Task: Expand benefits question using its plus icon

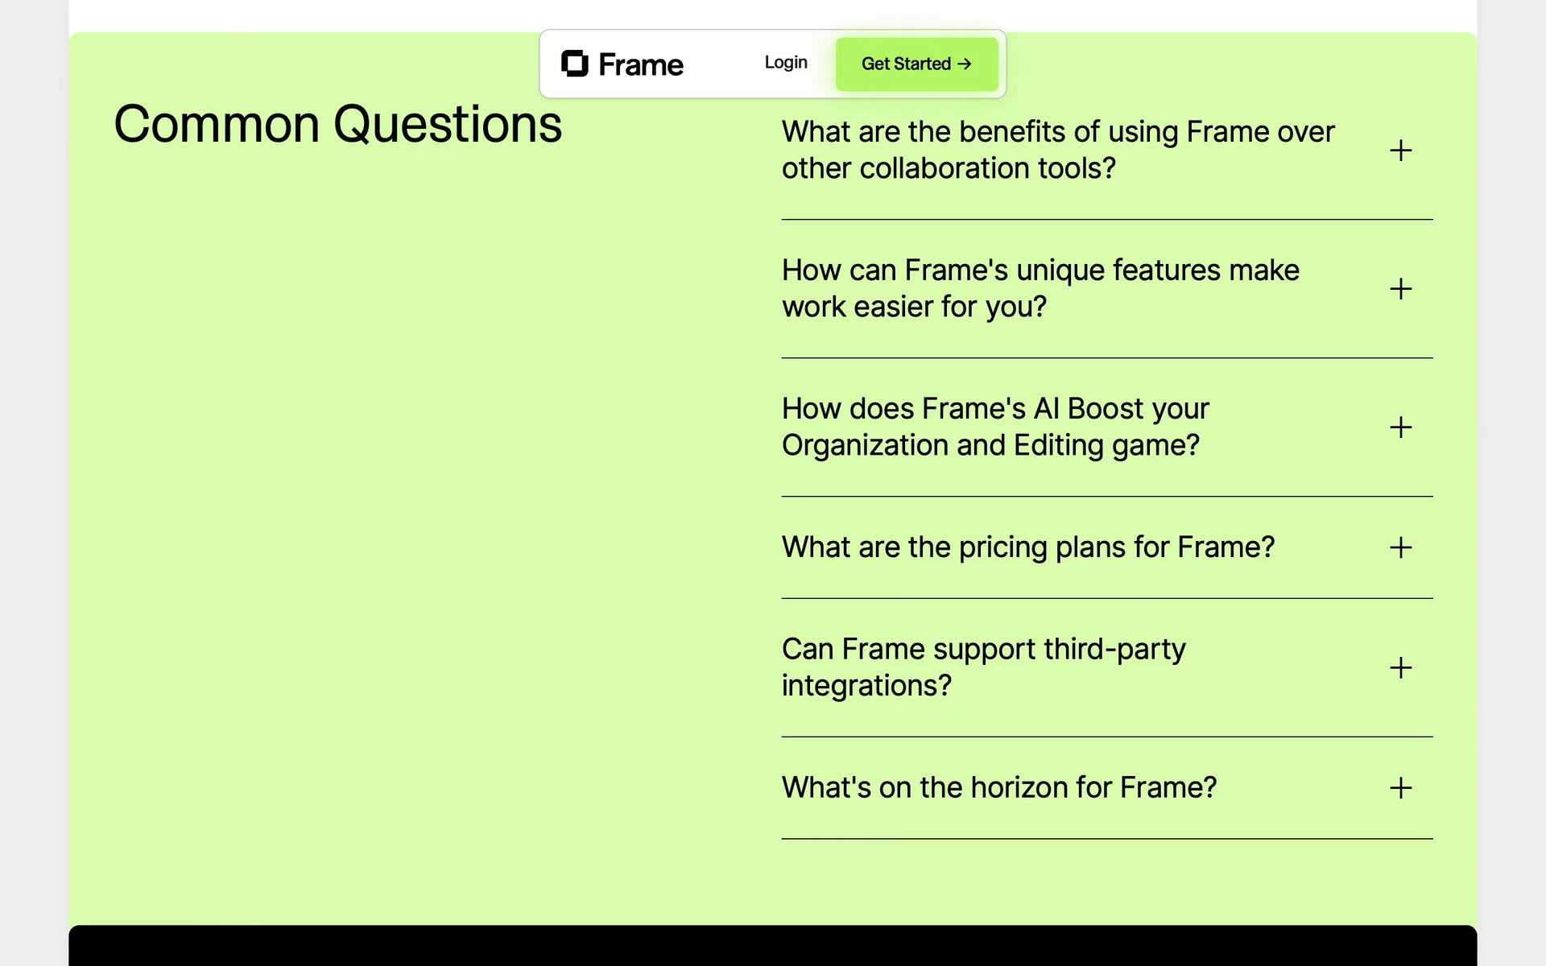Action: pos(1400,151)
